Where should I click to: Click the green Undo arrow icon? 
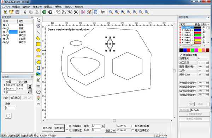[44, 12]
